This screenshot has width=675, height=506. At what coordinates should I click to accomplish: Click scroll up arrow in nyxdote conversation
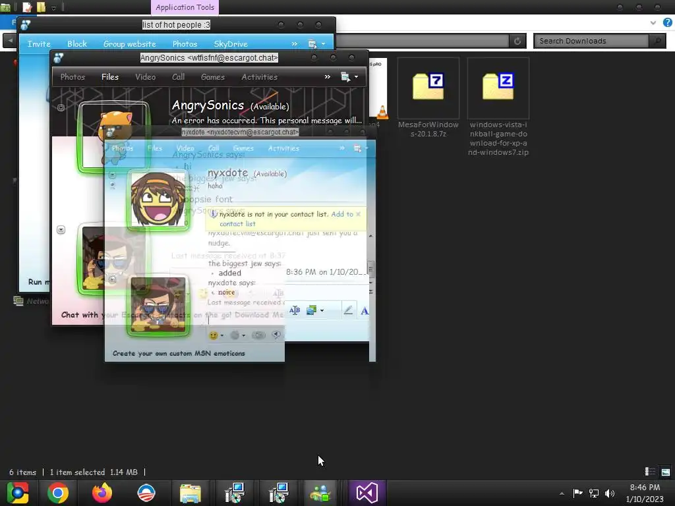370,236
